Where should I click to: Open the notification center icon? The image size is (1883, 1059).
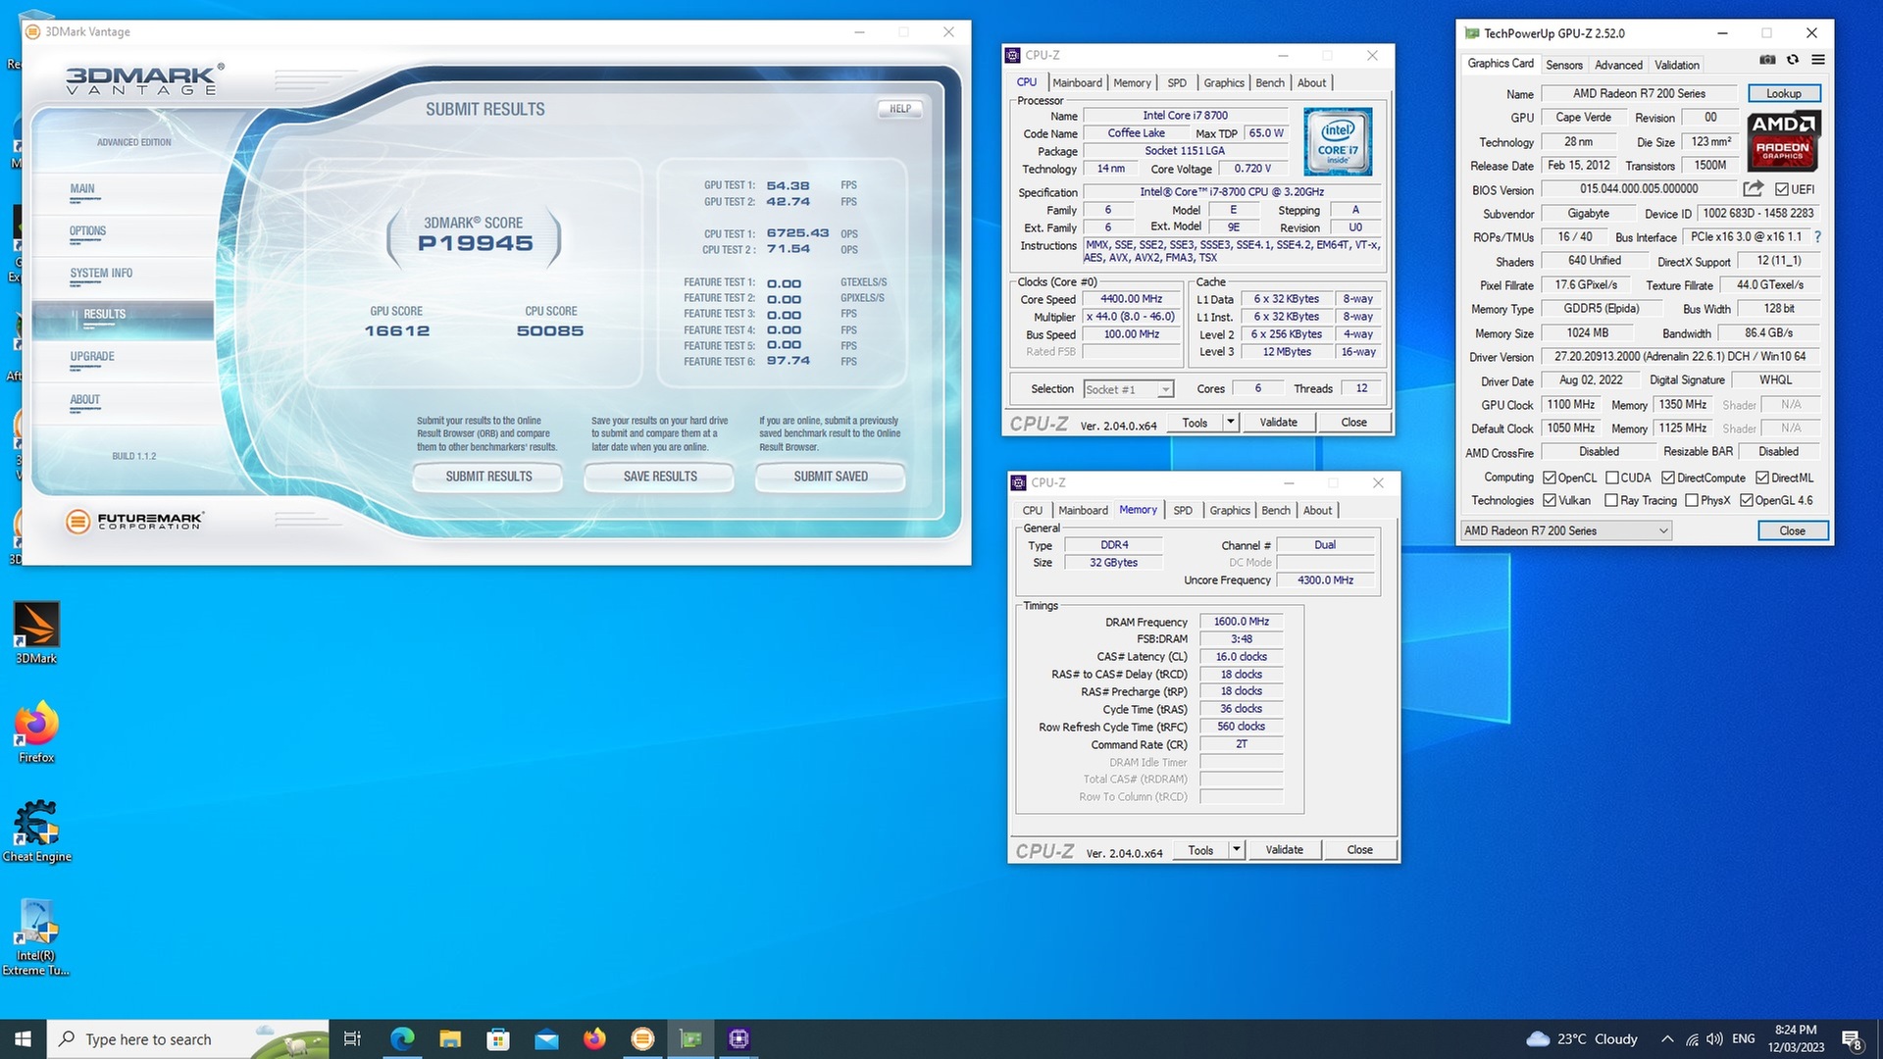click(x=1852, y=1039)
